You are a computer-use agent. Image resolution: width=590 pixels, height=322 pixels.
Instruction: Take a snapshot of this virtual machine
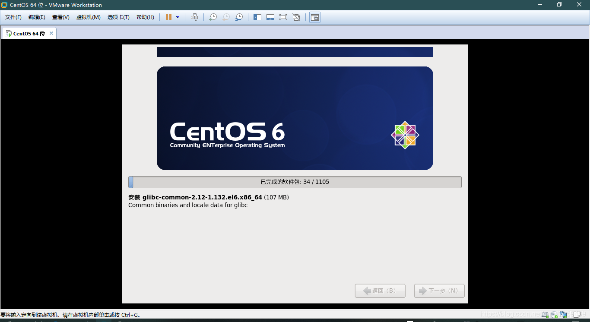213,17
